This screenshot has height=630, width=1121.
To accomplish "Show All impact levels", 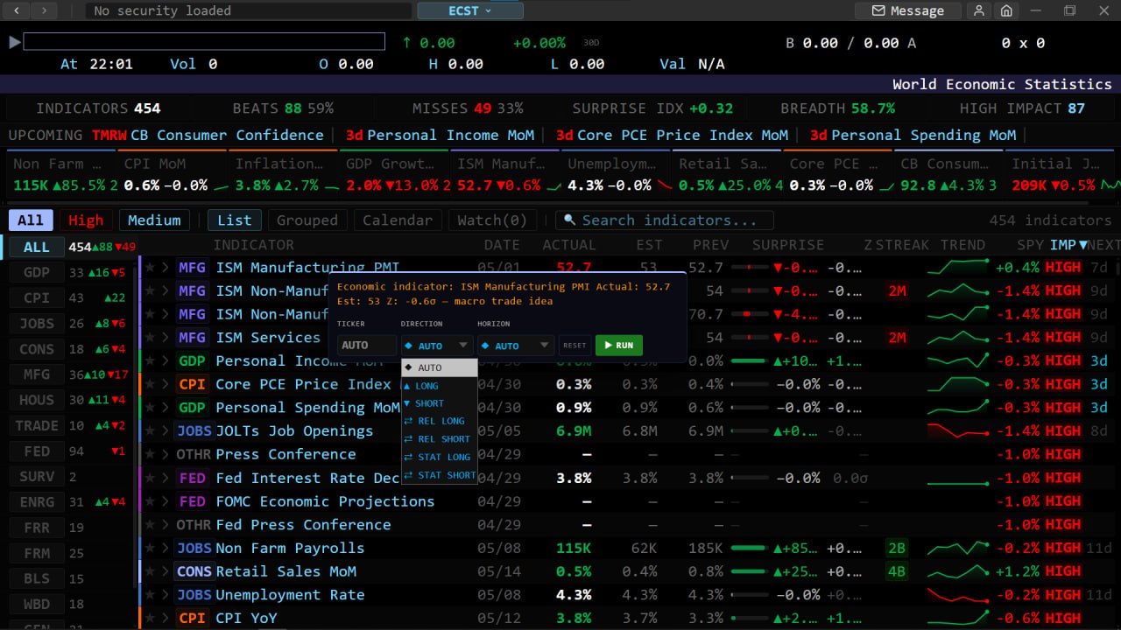I will point(31,220).
